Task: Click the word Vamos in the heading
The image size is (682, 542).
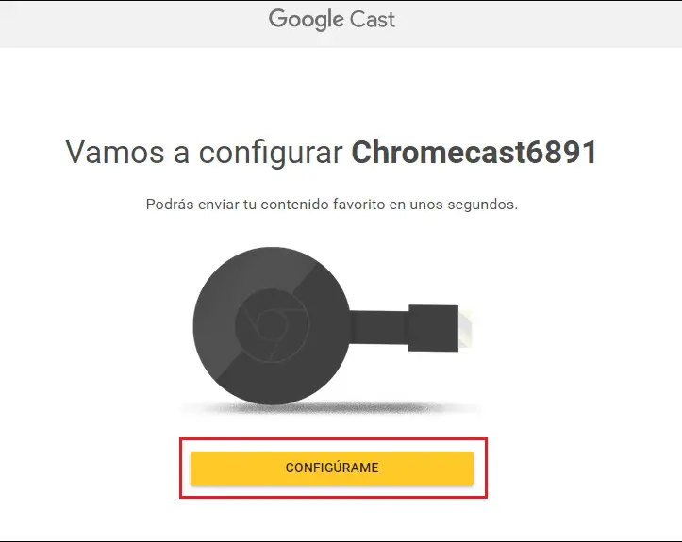Action: pos(115,153)
